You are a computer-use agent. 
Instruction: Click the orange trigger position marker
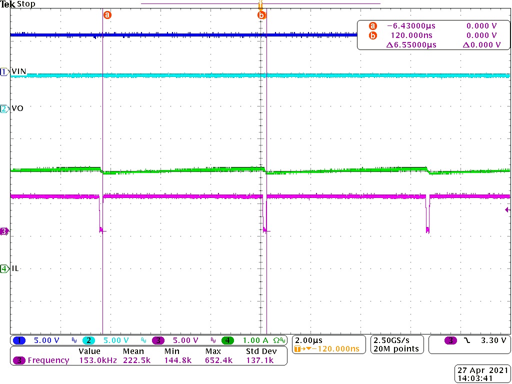click(259, 5)
